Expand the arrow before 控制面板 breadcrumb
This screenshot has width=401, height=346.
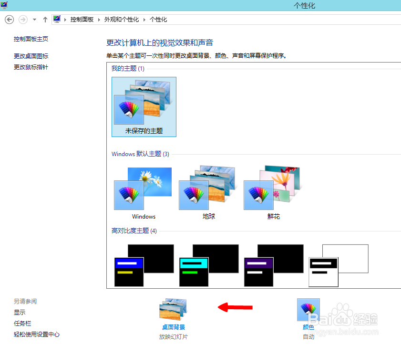pos(65,20)
